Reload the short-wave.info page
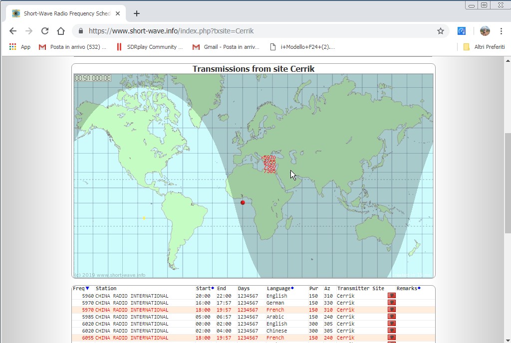Screen dimensions: 511x343 click(x=44, y=31)
